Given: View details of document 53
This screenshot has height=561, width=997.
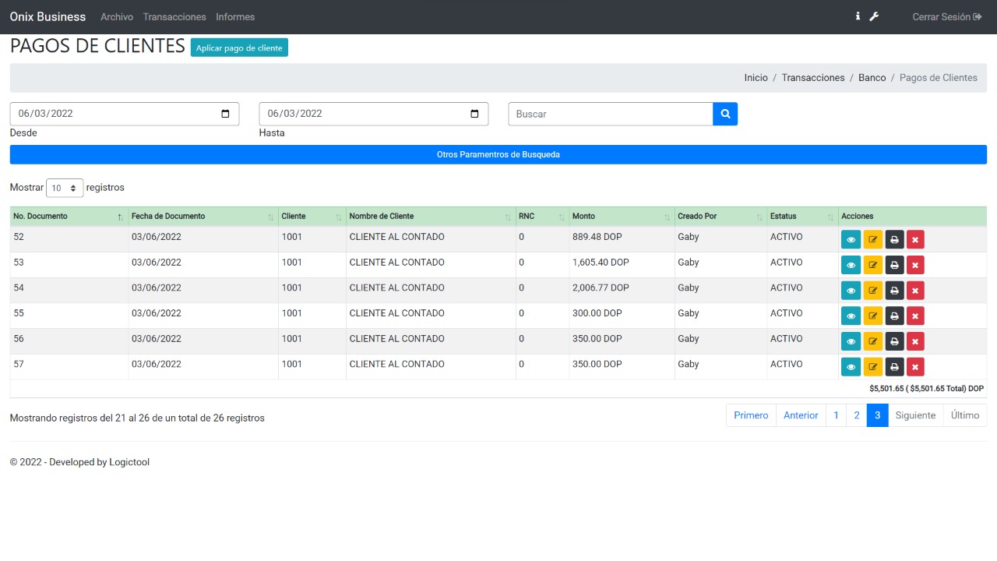Looking at the screenshot, I should (x=851, y=266).
